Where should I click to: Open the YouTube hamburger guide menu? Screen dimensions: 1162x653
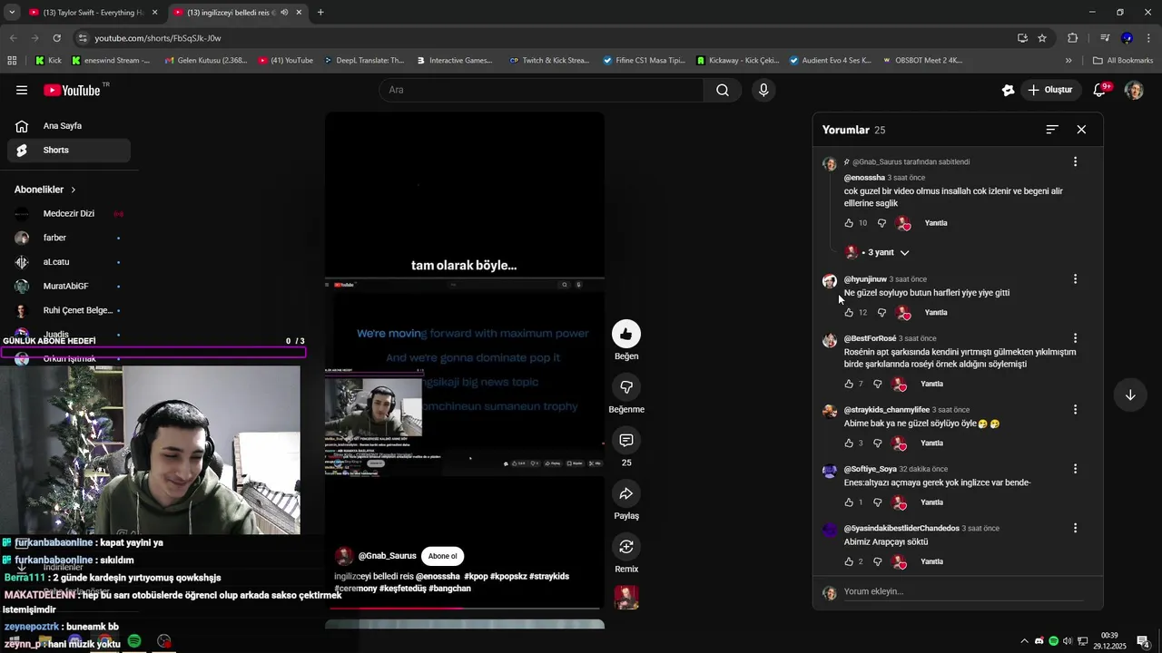pos(22,90)
